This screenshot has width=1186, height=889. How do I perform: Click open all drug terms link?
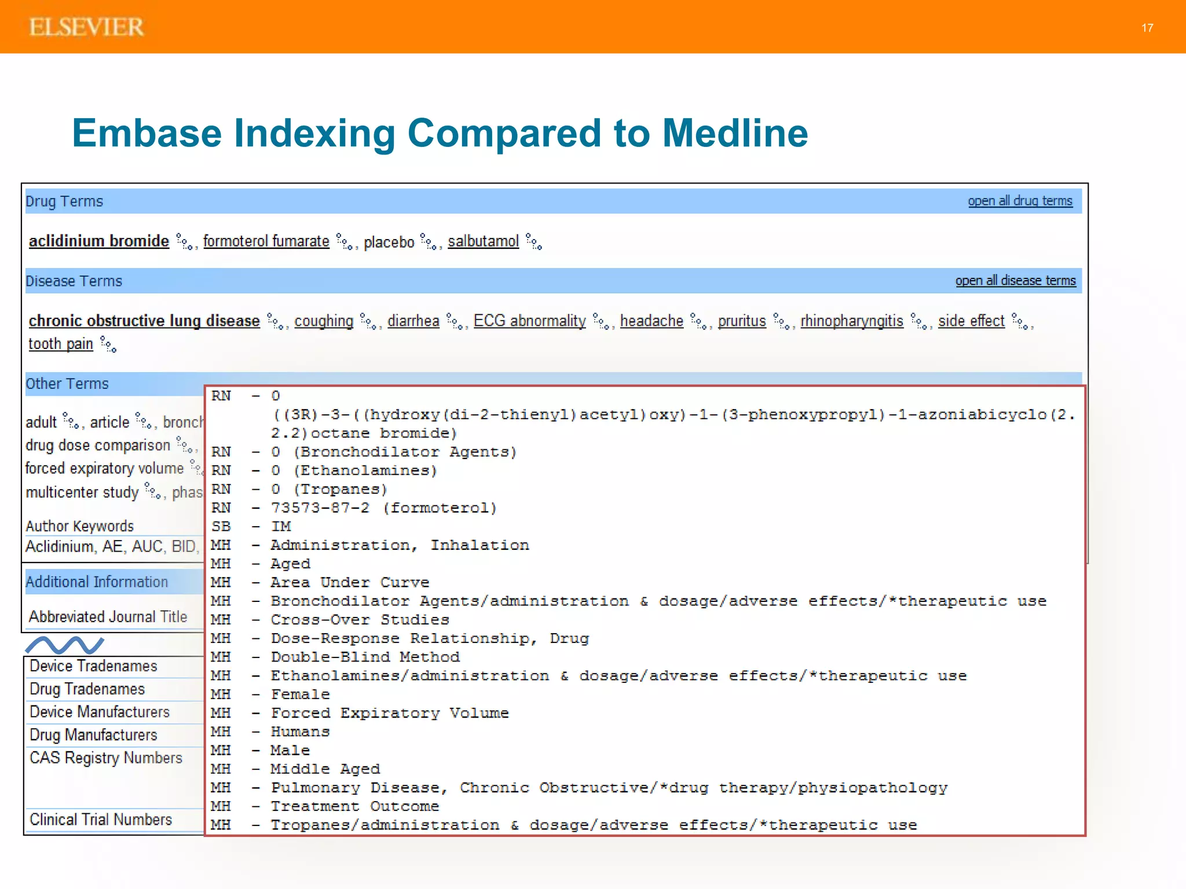(x=1020, y=201)
